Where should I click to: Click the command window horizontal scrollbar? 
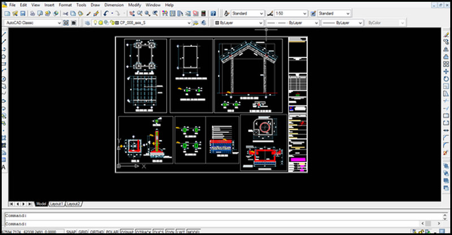(432, 224)
